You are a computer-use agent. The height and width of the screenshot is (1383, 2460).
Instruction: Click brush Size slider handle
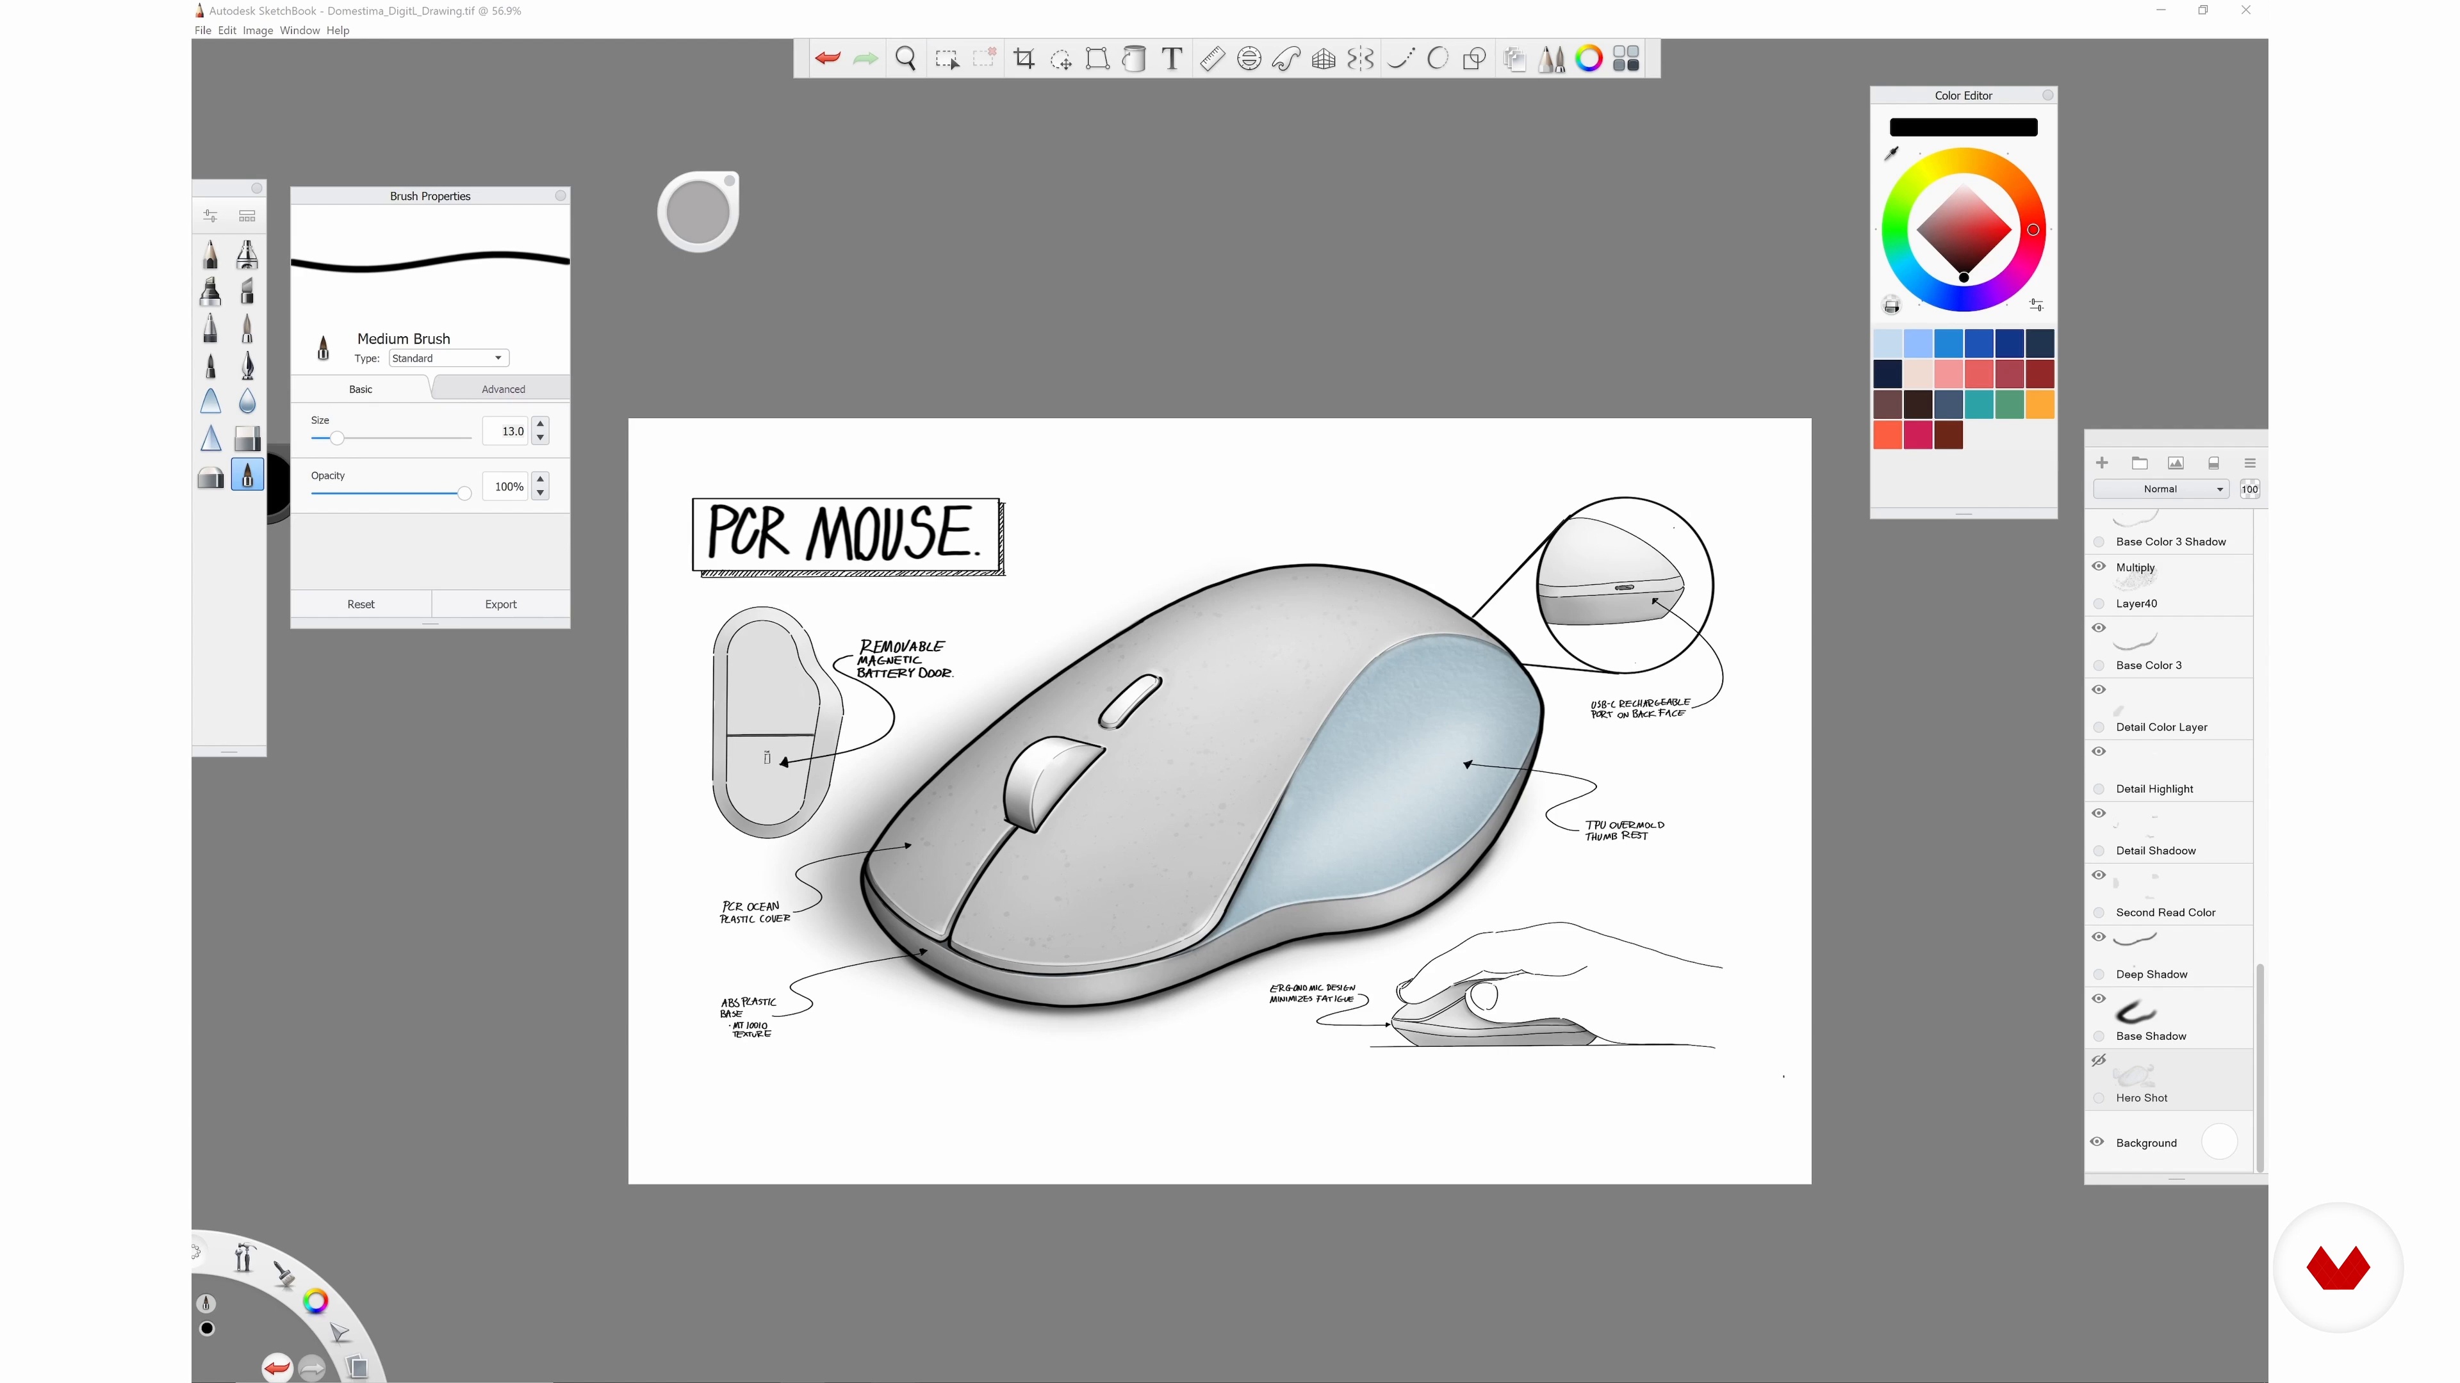pyautogui.click(x=336, y=438)
